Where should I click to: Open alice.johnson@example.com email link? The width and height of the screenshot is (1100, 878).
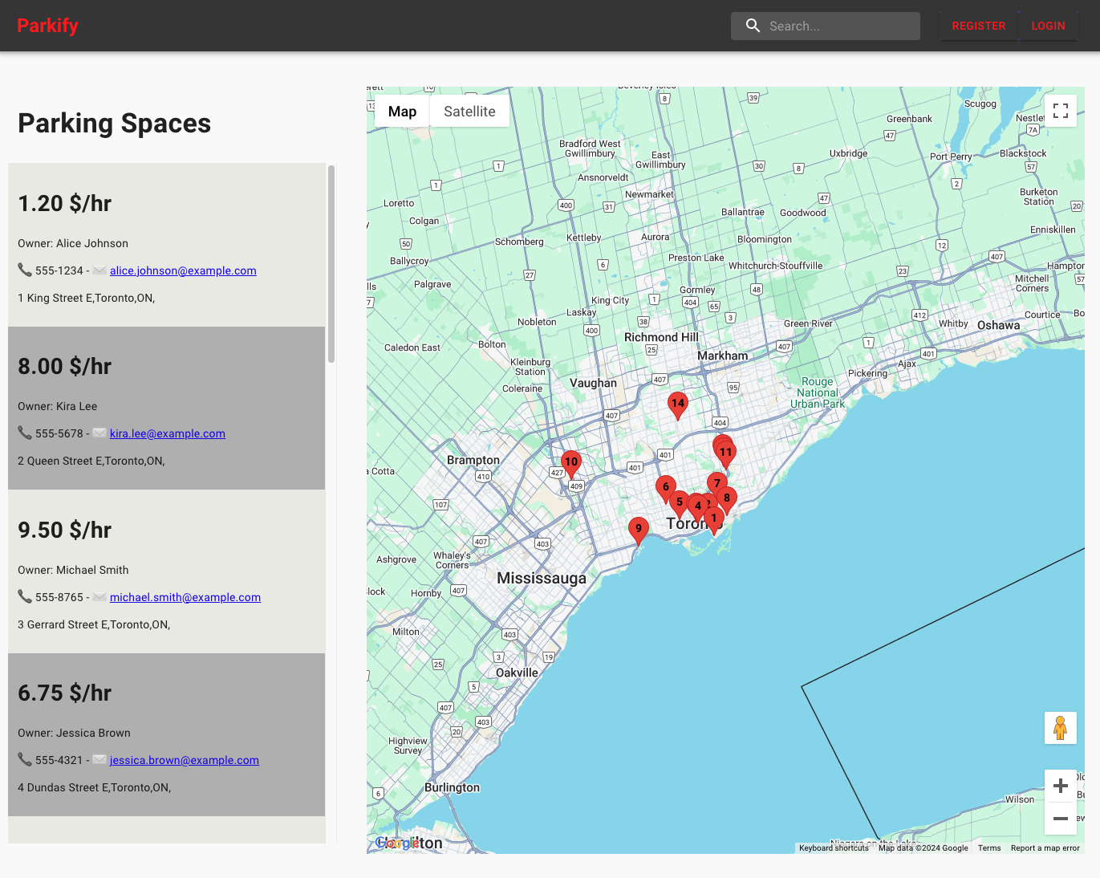click(183, 271)
